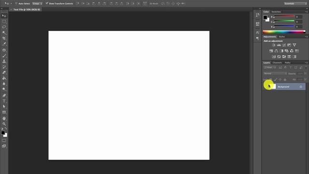
Task: Select the Hand tool
Action: tap(4, 118)
